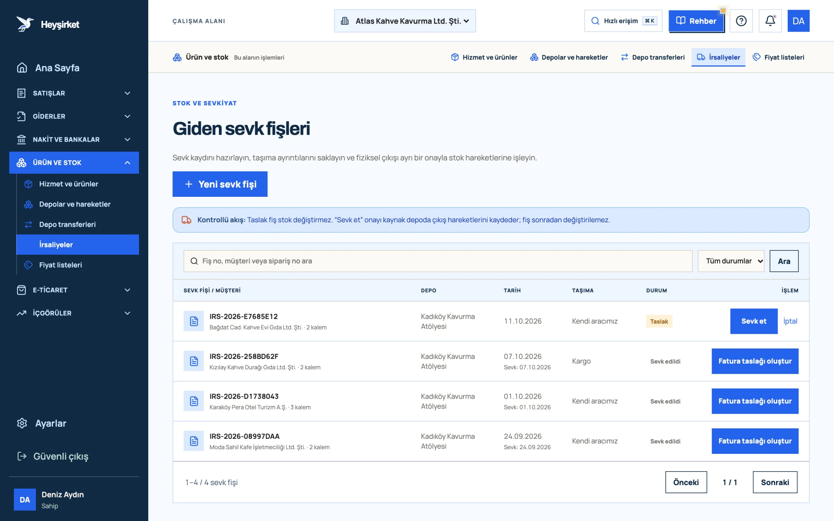Screen dimensions: 834x521
Task: Click the Ayarlar gear icon
Action: coord(22,423)
